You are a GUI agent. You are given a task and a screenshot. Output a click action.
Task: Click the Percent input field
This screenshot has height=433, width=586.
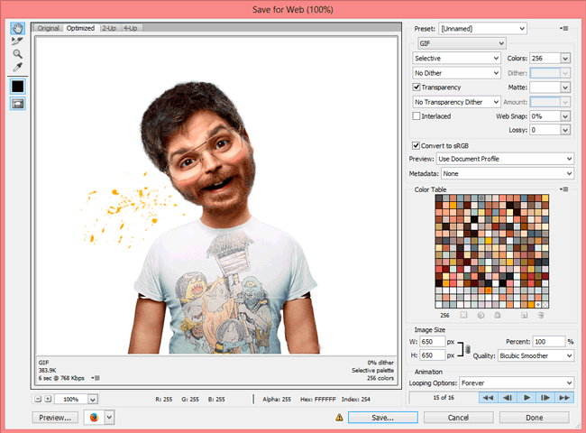click(x=549, y=341)
